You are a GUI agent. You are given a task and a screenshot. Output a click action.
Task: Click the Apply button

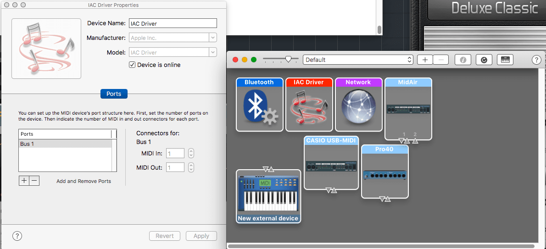point(201,236)
